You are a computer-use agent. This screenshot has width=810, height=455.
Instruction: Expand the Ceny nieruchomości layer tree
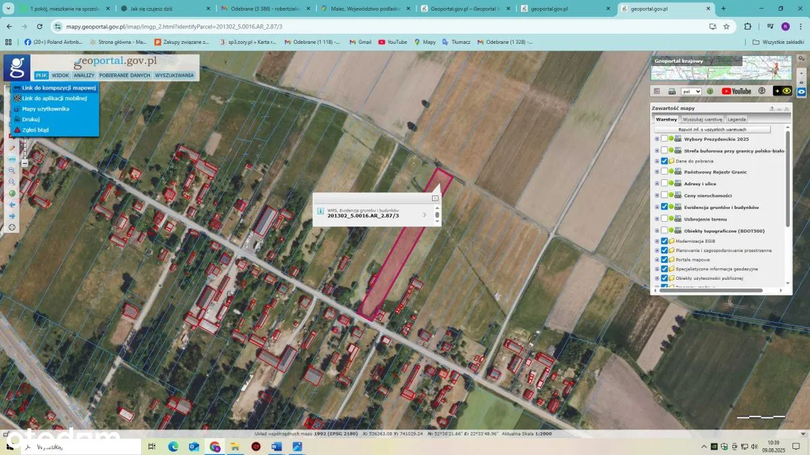click(657, 195)
